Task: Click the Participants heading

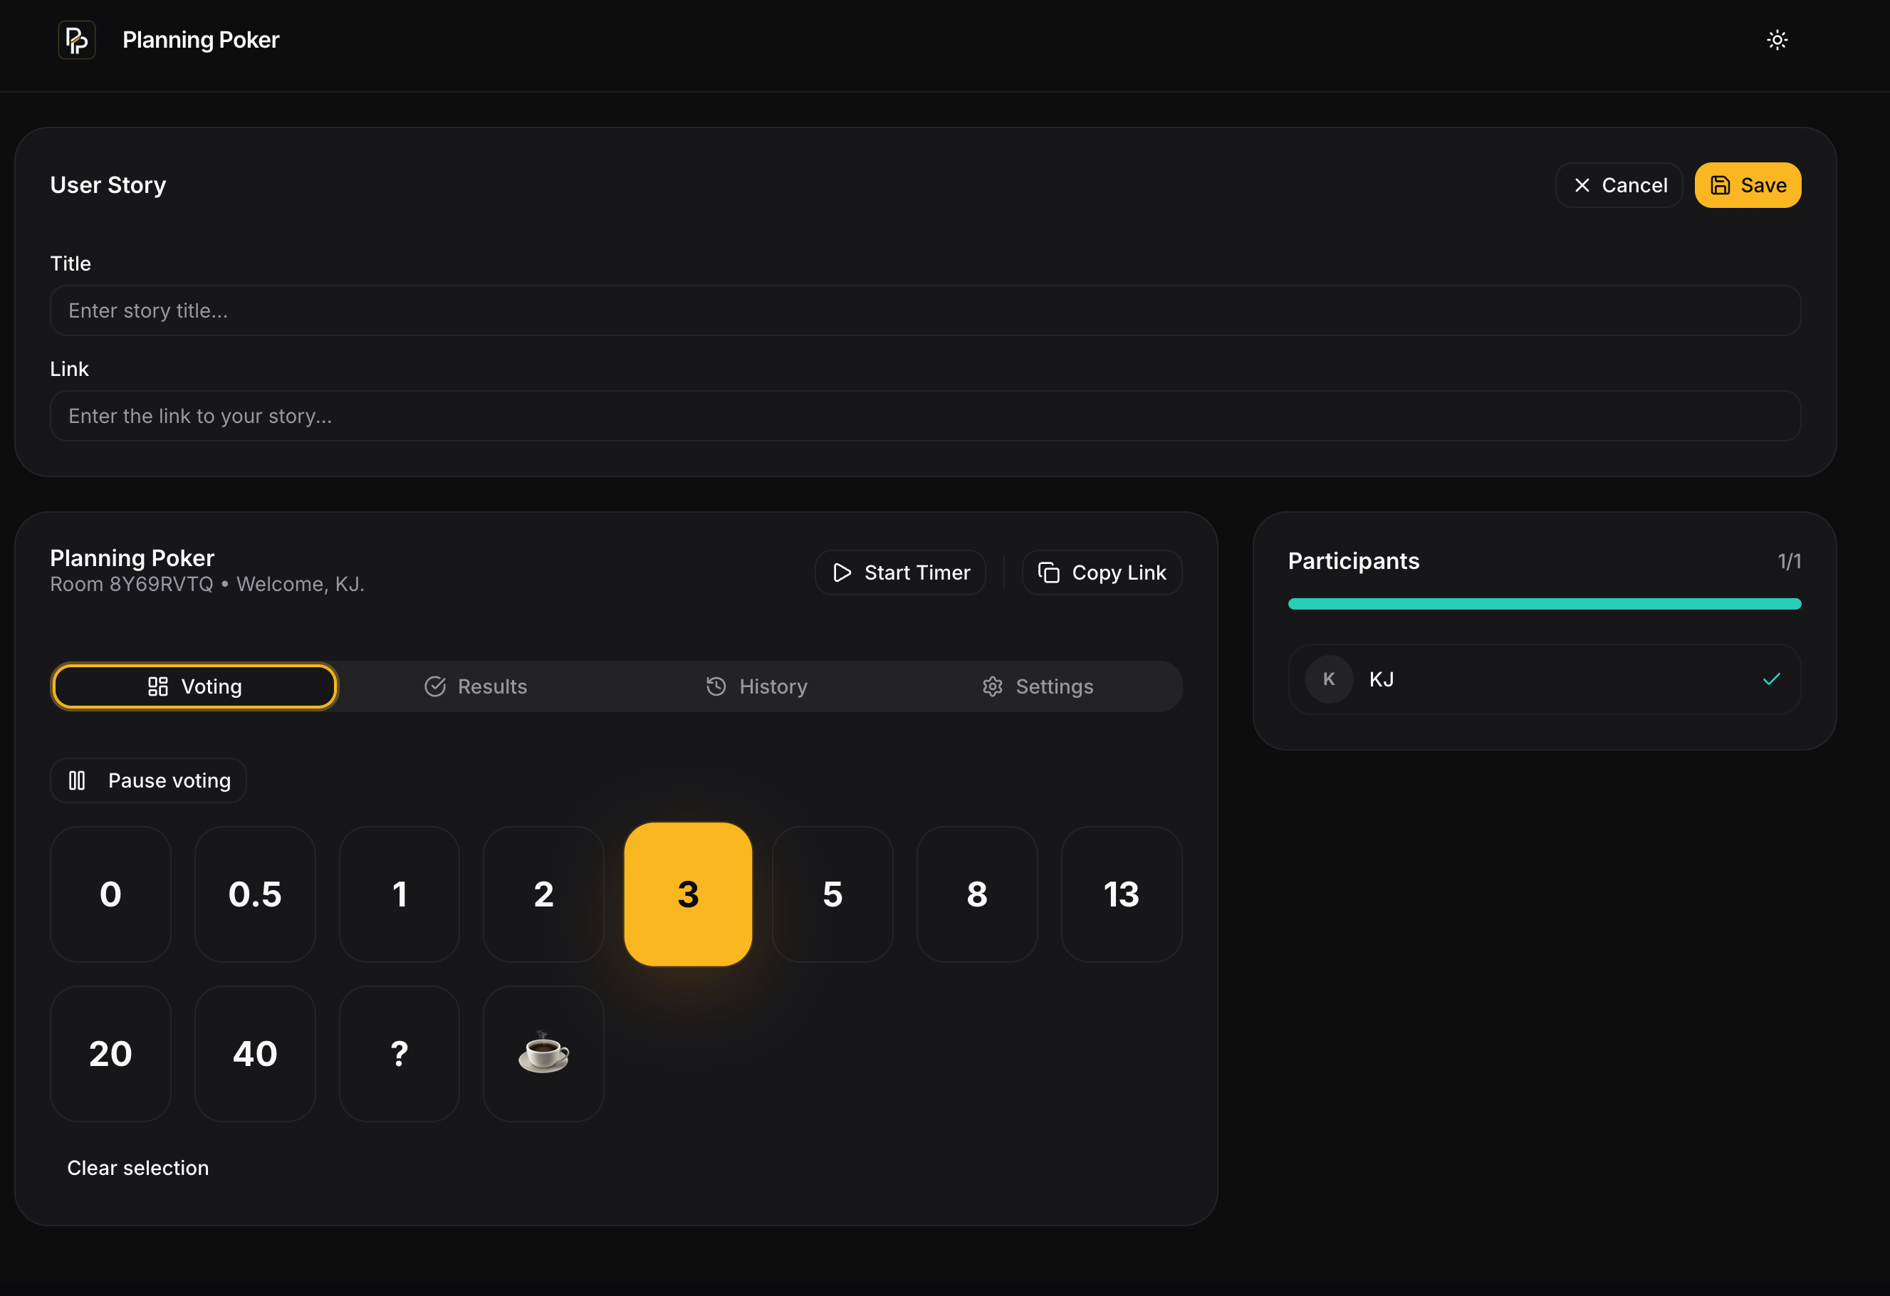Action: point(1354,561)
